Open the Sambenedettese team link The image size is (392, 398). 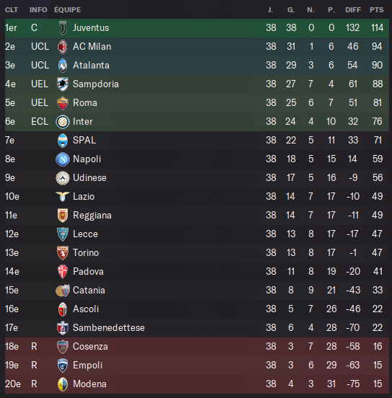(109, 327)
